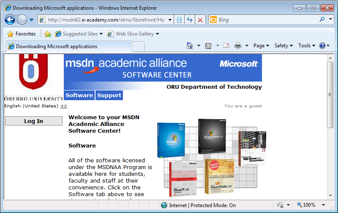Expand the Print dropdown arrow

tap(247, 46)
